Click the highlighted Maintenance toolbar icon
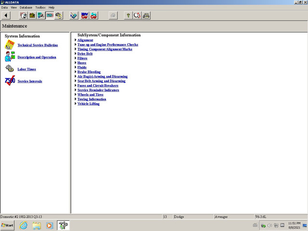This screenshot has height=231, width=308. coord(50,15)
